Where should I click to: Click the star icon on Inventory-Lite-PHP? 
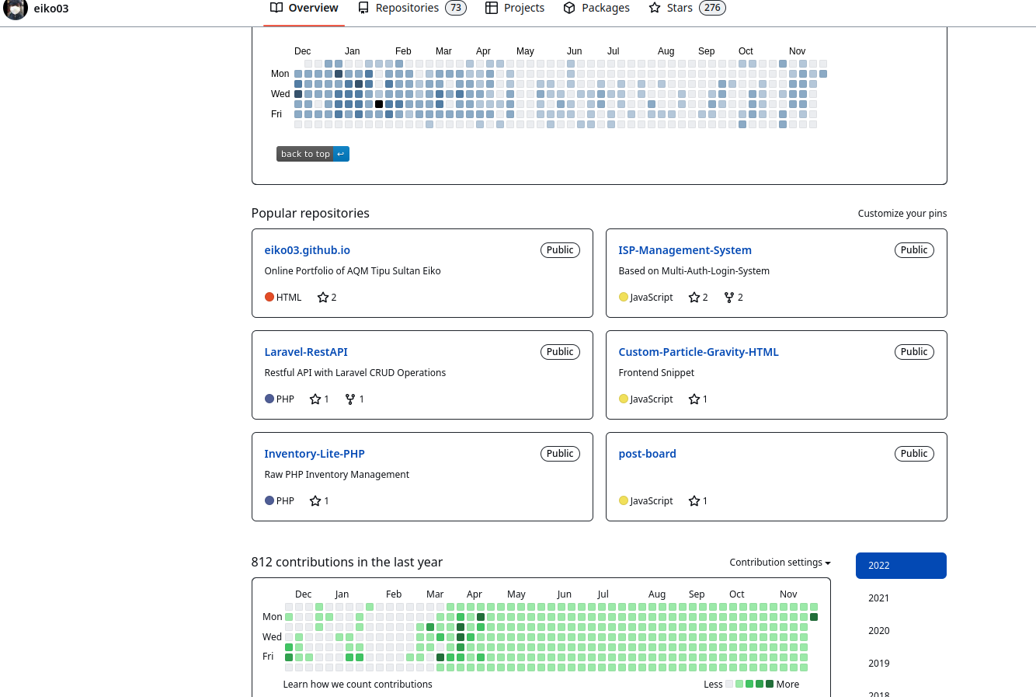click(314, 500)
